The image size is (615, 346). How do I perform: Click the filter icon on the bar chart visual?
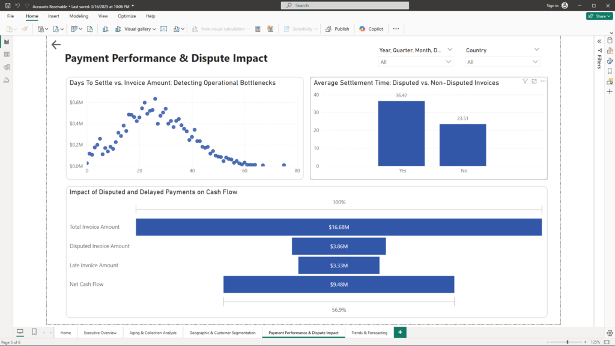click(525, 81)
